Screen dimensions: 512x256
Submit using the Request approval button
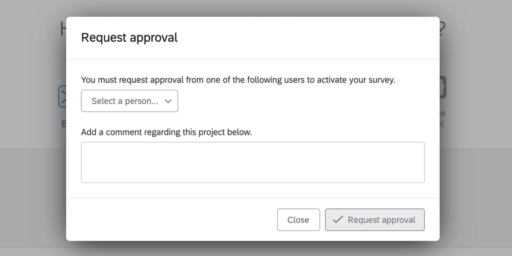(x=375, y=220)
